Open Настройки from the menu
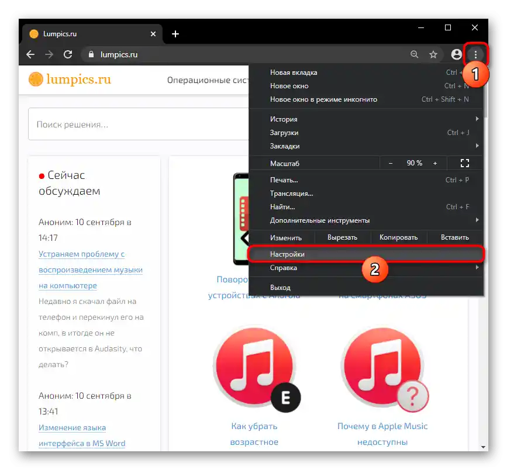The image size is (507, 470). point(366,254)
